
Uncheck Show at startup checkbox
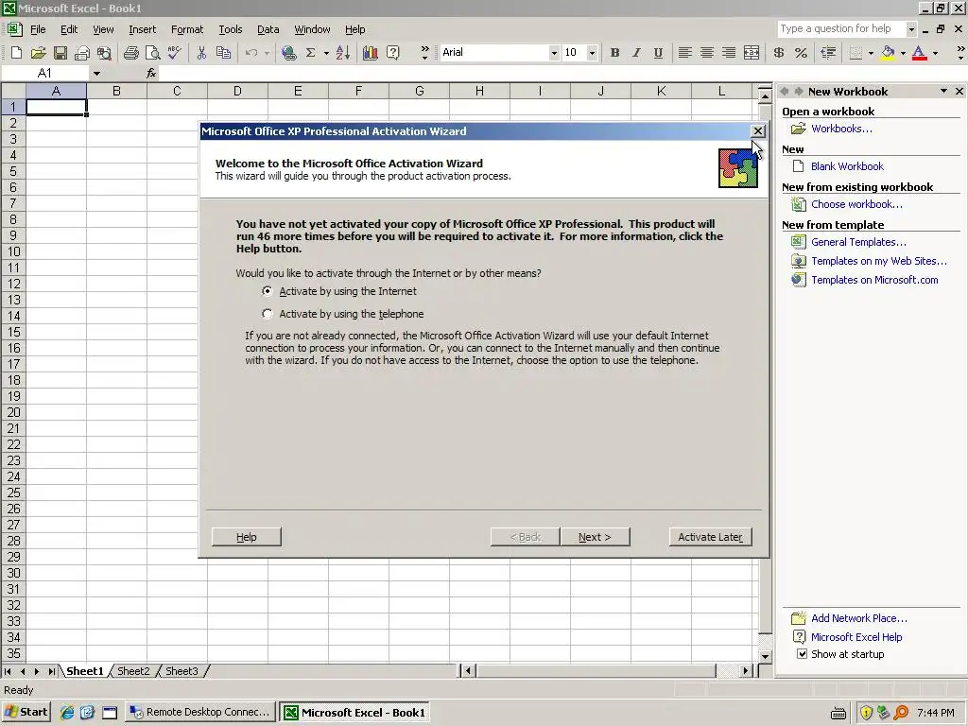tap(802, 654)
